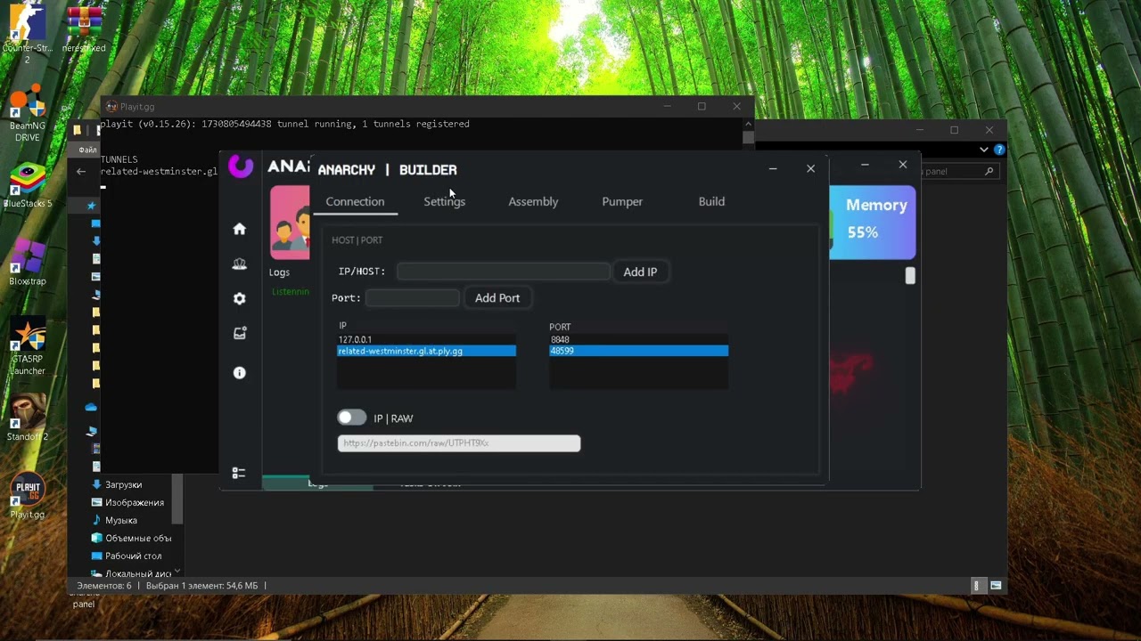1141x641 pixels.
Task: Launch BeamNG DRIVE from desktop
Action: click(x=27, y=113)
